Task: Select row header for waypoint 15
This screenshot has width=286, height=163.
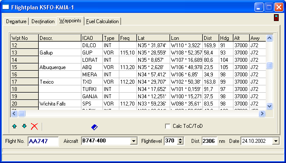Action: (x=25, y=67)
